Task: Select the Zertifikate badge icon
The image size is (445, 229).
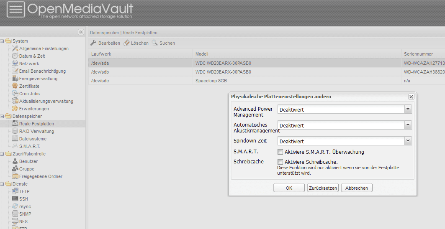Action: pyautogui.click(x=15, y=86)
